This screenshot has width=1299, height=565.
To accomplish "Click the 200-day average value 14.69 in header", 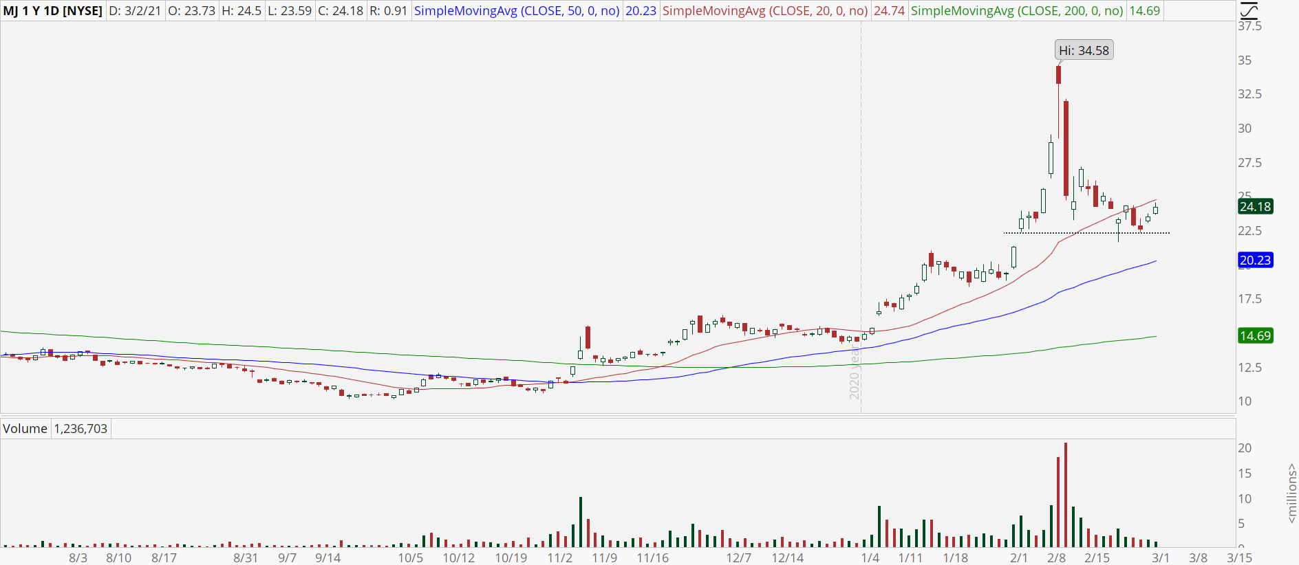I will pos(1144,11).
